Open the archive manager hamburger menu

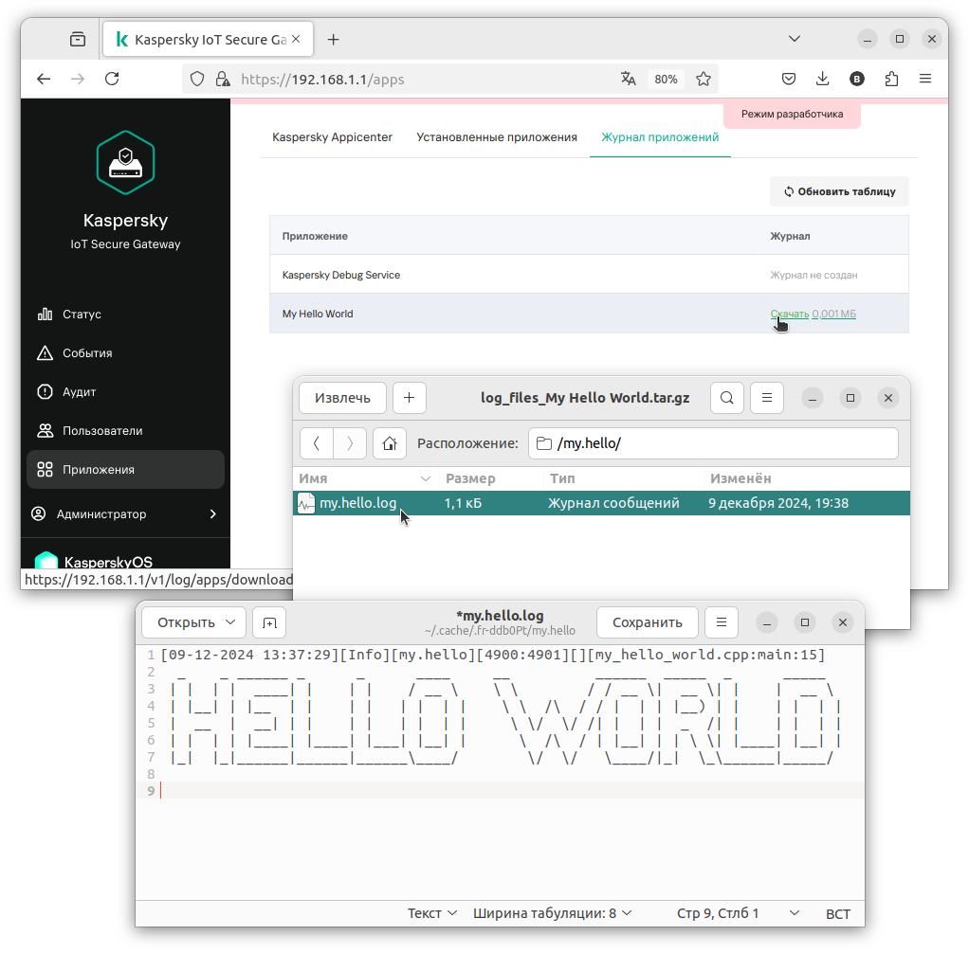(767, 398)
